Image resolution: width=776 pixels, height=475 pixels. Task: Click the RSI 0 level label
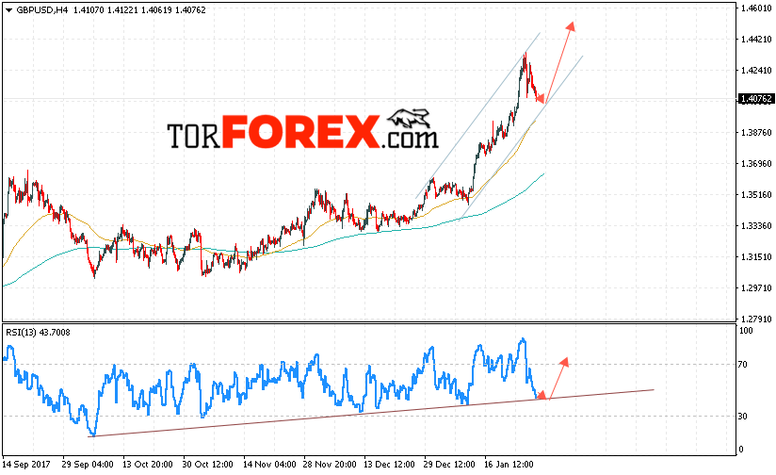click(x=741, y=450)
